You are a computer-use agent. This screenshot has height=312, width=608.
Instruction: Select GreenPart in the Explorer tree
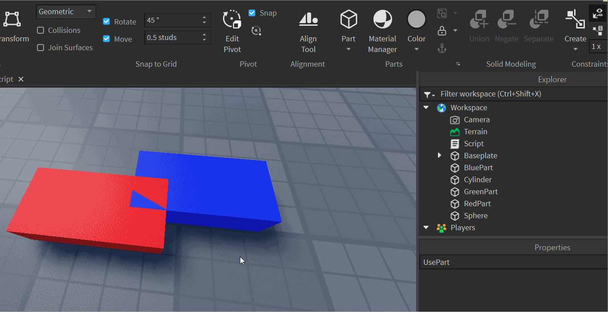point(481,192)
